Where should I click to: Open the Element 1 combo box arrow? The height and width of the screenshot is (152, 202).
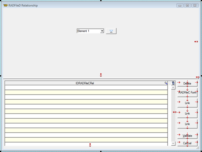pyautogui.click(x=102, y=31)
